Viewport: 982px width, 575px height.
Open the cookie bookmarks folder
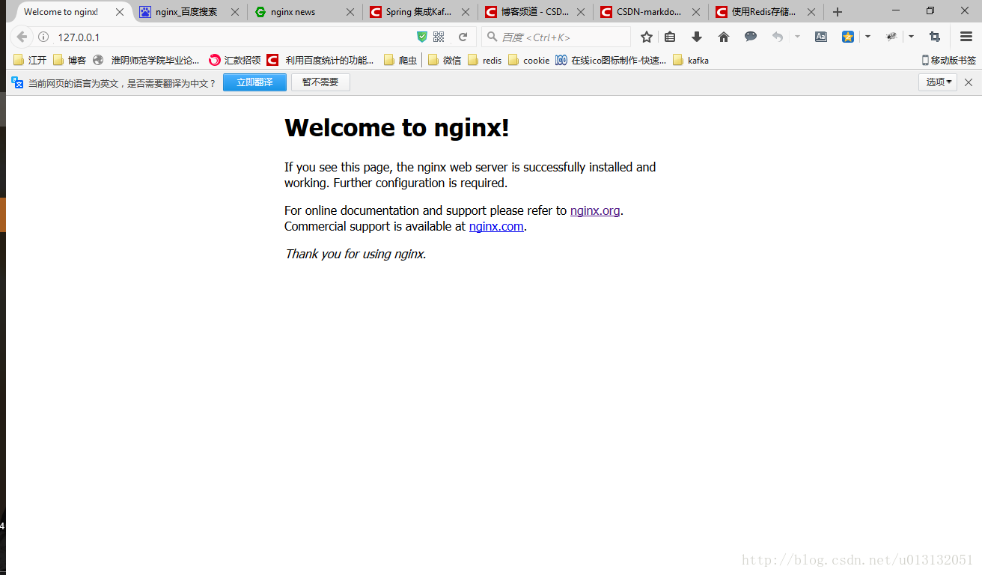[x=528, y=61]
